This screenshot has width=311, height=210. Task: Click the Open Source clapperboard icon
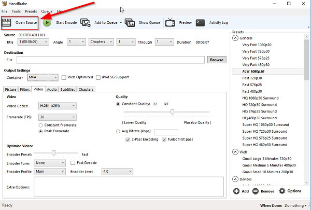click(x=7, y=23)
